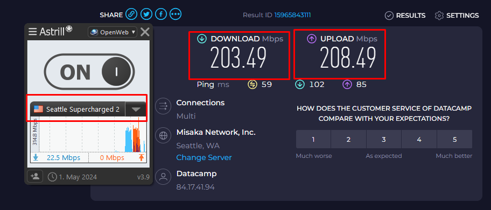Click the globe icon beside Misaka Network
Image resolution: width=491 pixels, height=210 pixels.
tap(163, 136)
